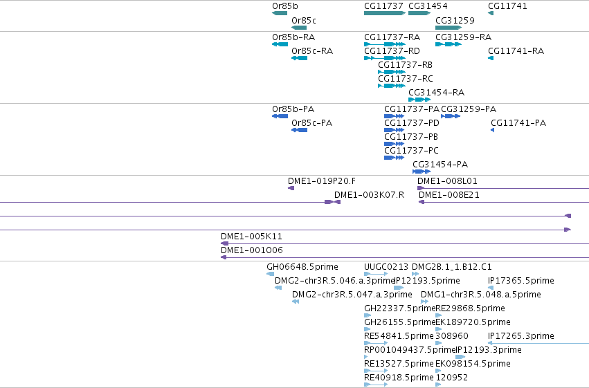Viewport: 589px width, 388px height.
Task: Click protein CG11737-PA
Action: click(412, 109)
